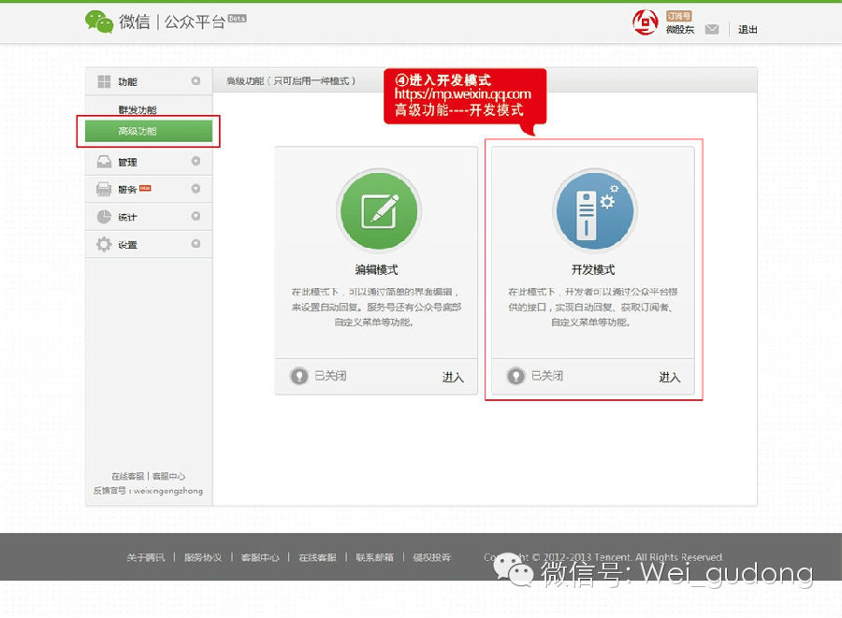
Task: Open the account avatar icon
Action: point(645,22)
